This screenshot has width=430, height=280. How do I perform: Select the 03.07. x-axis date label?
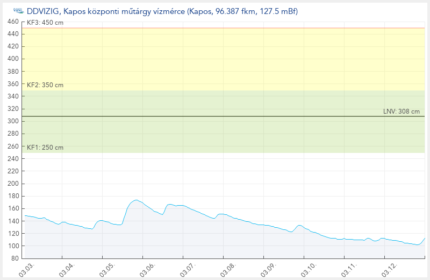pyautogui.click(x=187, y=268)
